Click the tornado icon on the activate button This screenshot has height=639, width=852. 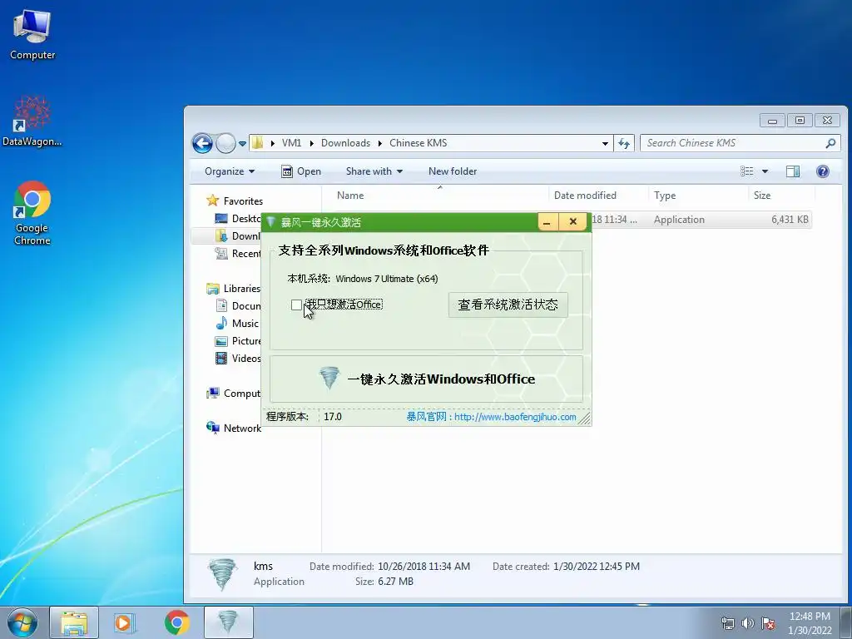[329, 379]
